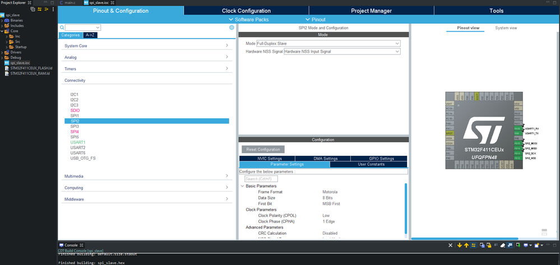The image size is (560, 265).
Task: Expand the Binaries tree node
Action: (2, 20)
